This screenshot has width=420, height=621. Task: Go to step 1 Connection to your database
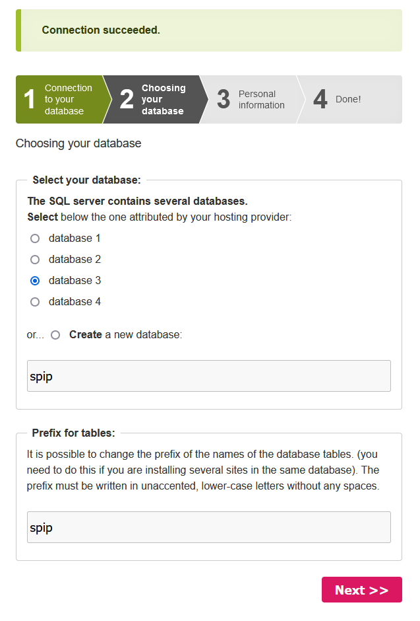[59, 100]
